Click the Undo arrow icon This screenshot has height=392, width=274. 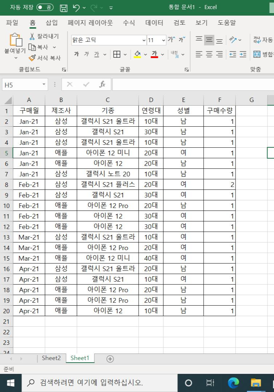tap(76, 8)
